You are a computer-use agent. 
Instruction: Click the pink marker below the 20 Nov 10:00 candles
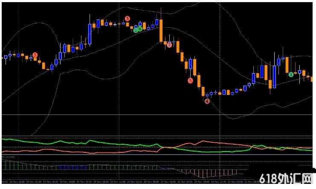[x=169, y=45]
